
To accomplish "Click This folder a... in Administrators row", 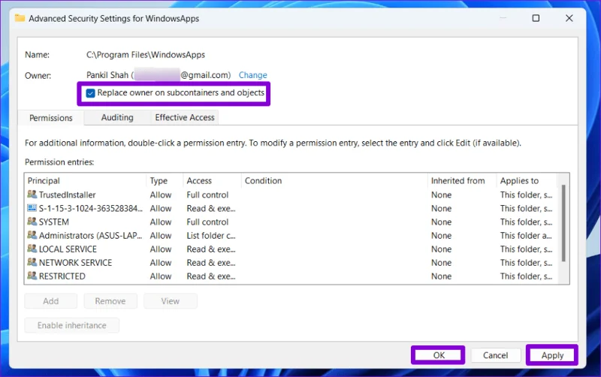I will pos(526,236).
